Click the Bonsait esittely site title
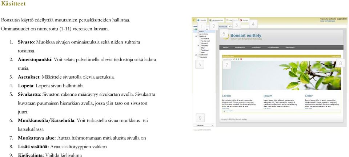Viewport: 349px width, 157px height. point(246,36)
